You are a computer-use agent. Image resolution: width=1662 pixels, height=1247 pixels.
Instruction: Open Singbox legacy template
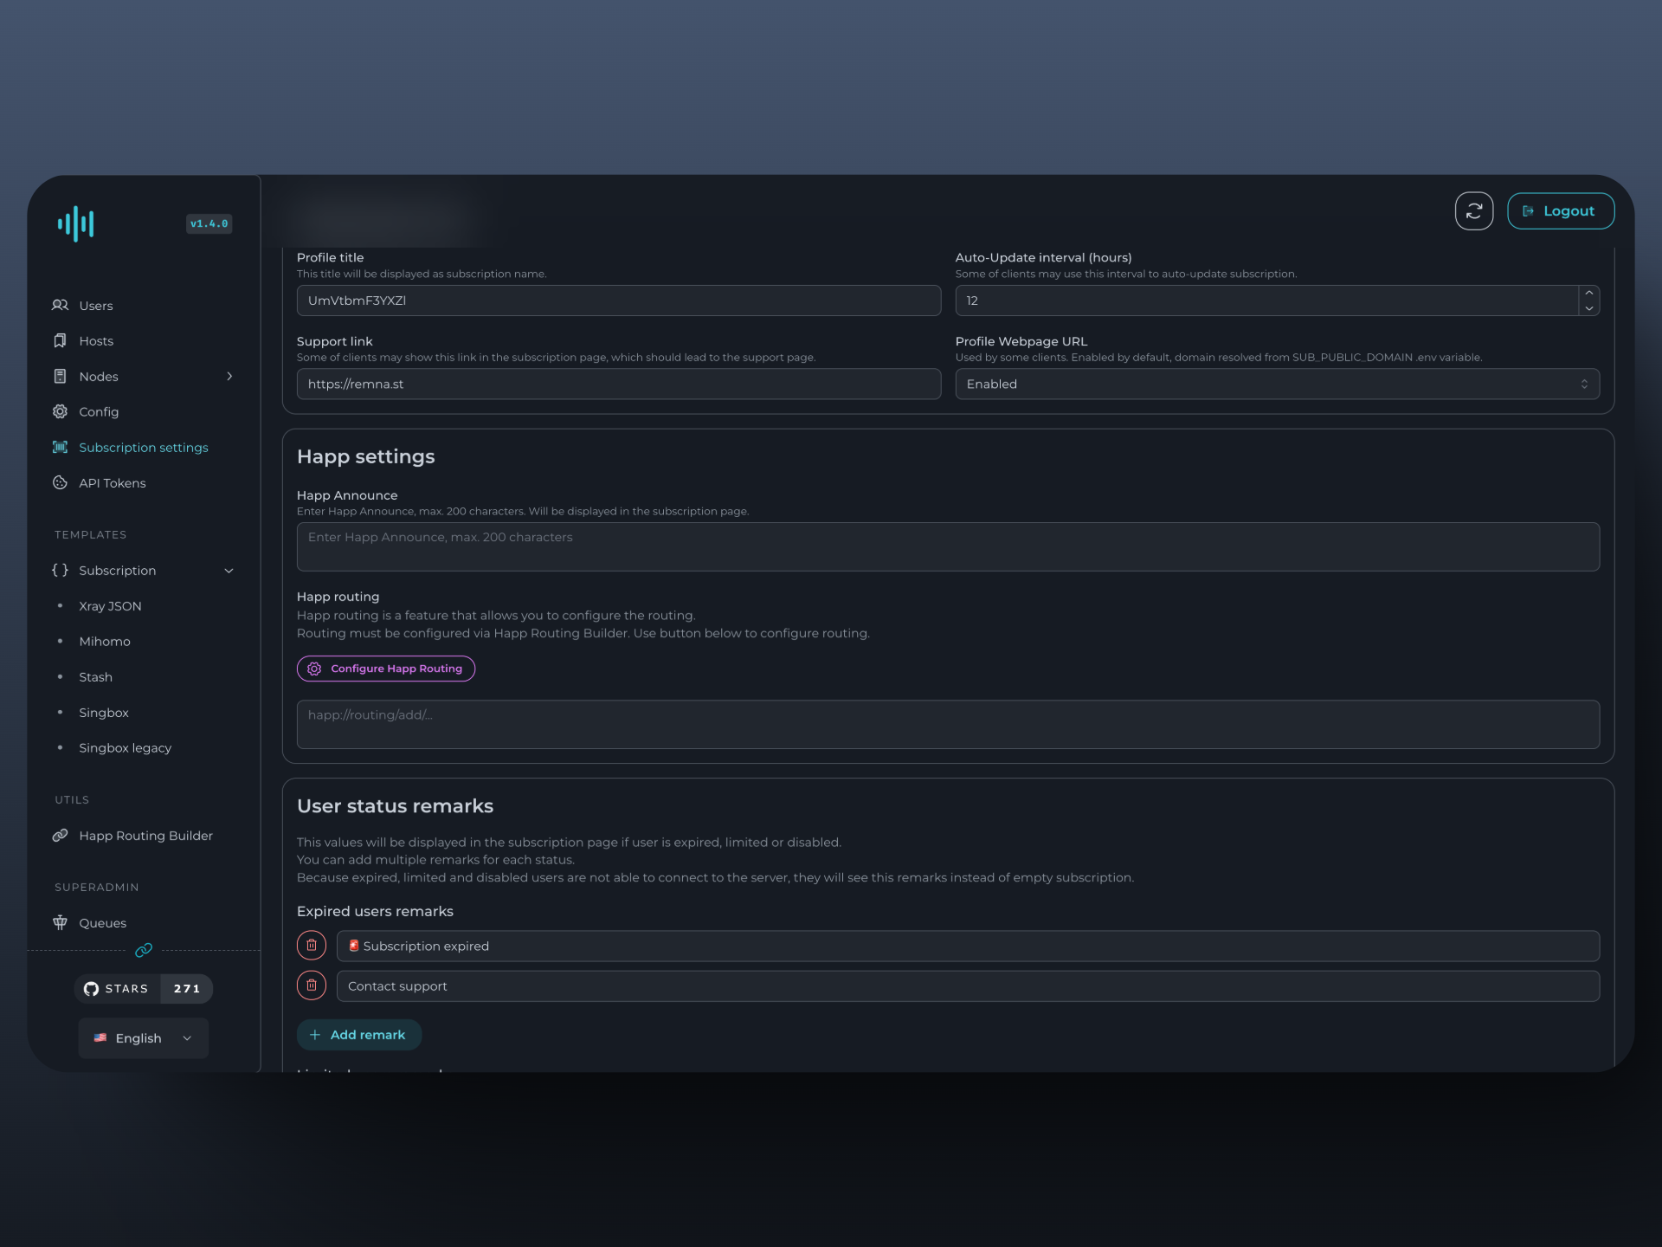coord(125,747)
